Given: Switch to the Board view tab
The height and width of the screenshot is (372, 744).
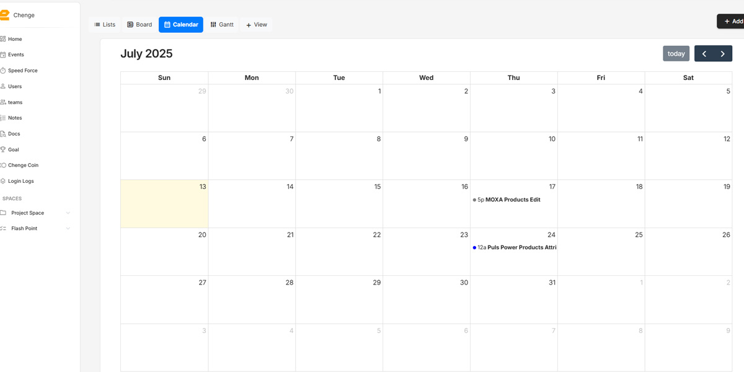Looking at the screenshot, I should pos(139,25).
